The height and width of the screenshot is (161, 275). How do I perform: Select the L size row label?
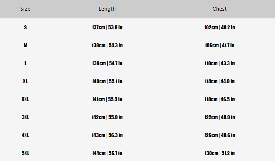point(25,63)
